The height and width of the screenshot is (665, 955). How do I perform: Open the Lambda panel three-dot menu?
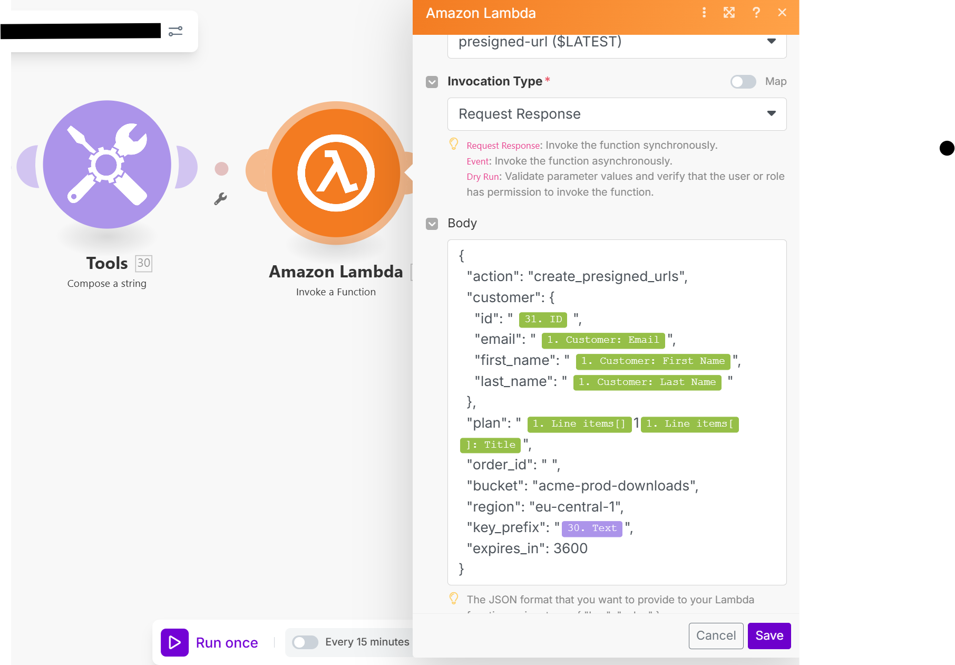704,13
